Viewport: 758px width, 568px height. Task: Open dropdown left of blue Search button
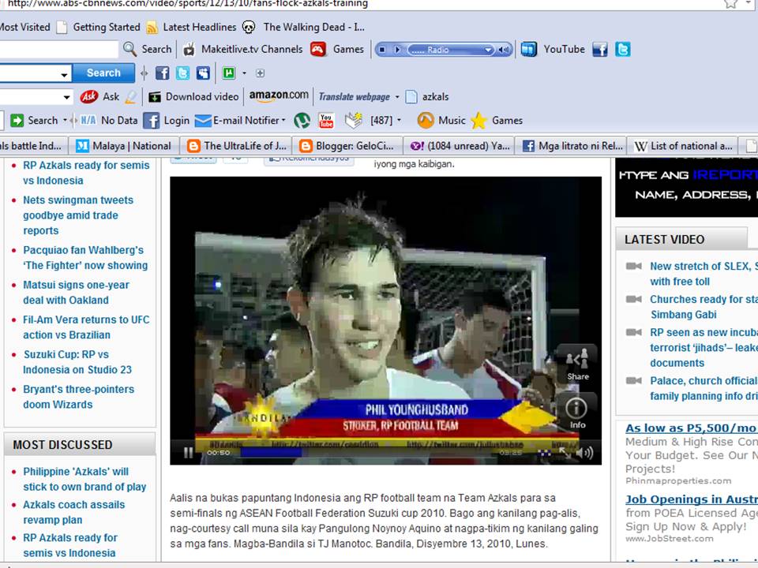click(x=64, y=74)
